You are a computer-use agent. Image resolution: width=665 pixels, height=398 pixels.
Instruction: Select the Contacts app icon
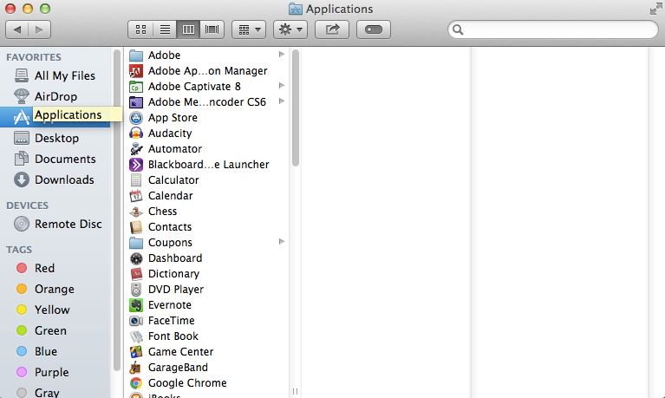tap(136, 227)
